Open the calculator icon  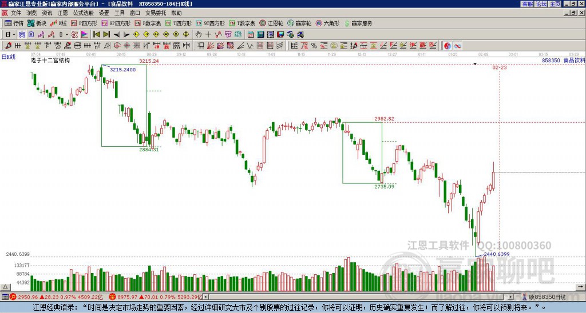(x=260, y=35)
